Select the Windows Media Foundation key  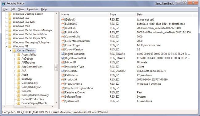tap(30, 34)
